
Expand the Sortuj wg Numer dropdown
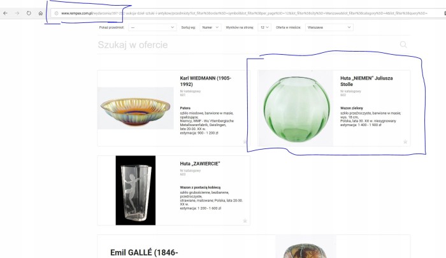(x=210, y=27)
